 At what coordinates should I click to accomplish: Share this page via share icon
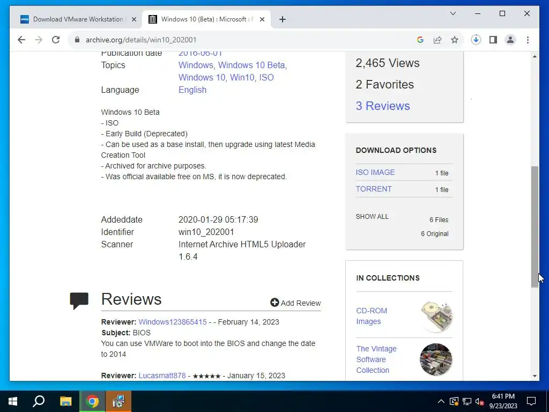click(x=437, y=40)
